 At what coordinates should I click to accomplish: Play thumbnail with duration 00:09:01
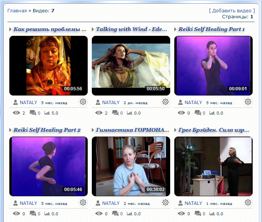point(213,66)
